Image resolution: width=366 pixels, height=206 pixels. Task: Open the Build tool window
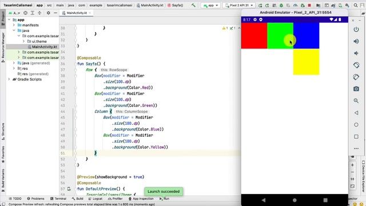[x=78, y=199]
